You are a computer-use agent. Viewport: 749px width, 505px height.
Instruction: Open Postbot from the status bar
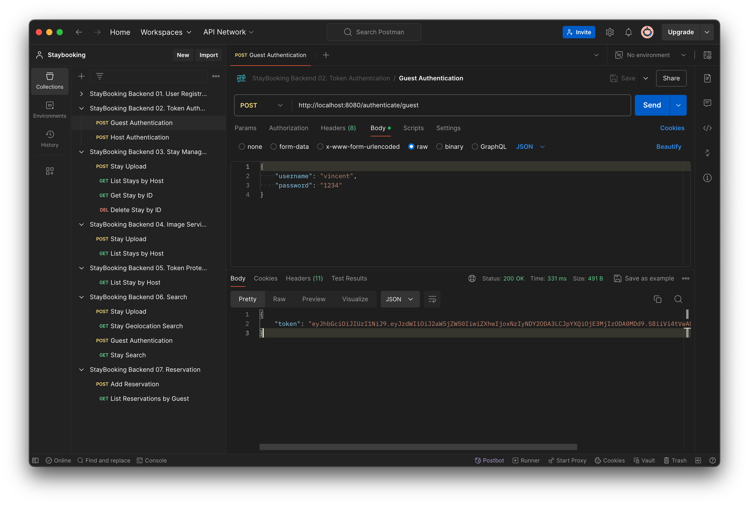coord(489,460)
